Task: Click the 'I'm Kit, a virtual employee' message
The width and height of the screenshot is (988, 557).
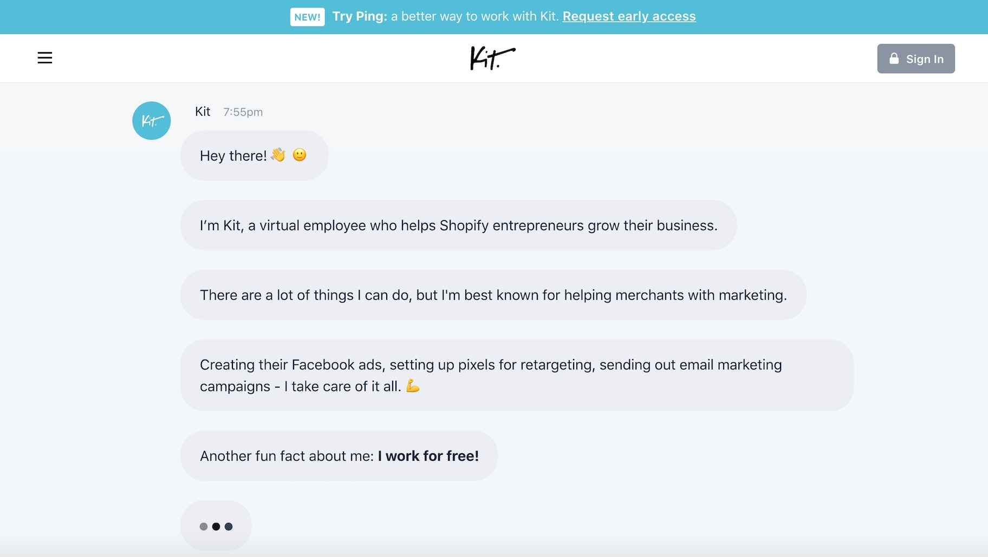Action: [x=458, y=226]
